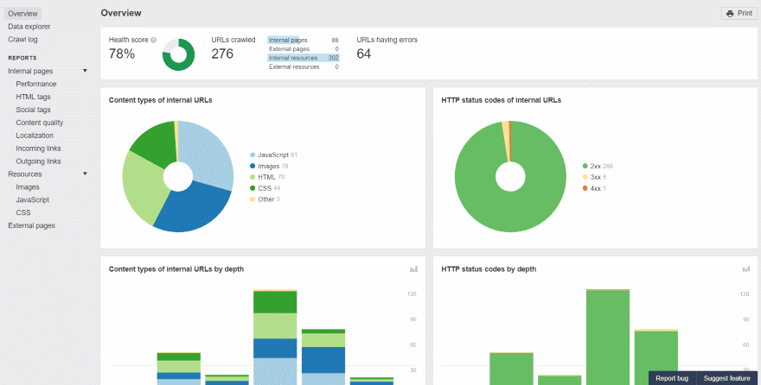The width and height of the screenshot is (761, 385).
Task: Click the Print button
Action: [x=739, y=14]
